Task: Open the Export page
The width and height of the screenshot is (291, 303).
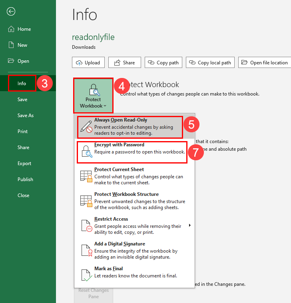Action: coord(24,163)
